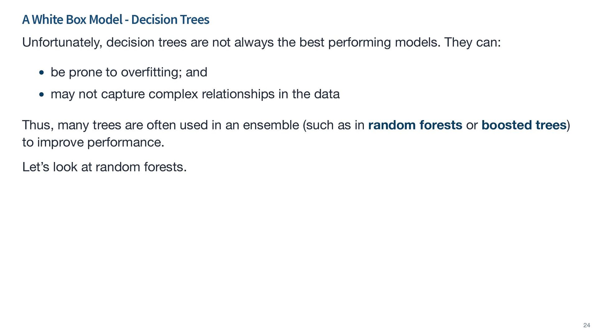Click the line 'to improve performance.'
The width and height of the screenshot is (597, 335).
(x=93, y=143)
